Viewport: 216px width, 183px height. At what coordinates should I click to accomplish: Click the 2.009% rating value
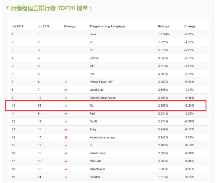[x=163, y=161]
